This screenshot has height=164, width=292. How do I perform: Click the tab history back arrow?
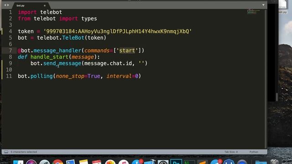[5, 5]
